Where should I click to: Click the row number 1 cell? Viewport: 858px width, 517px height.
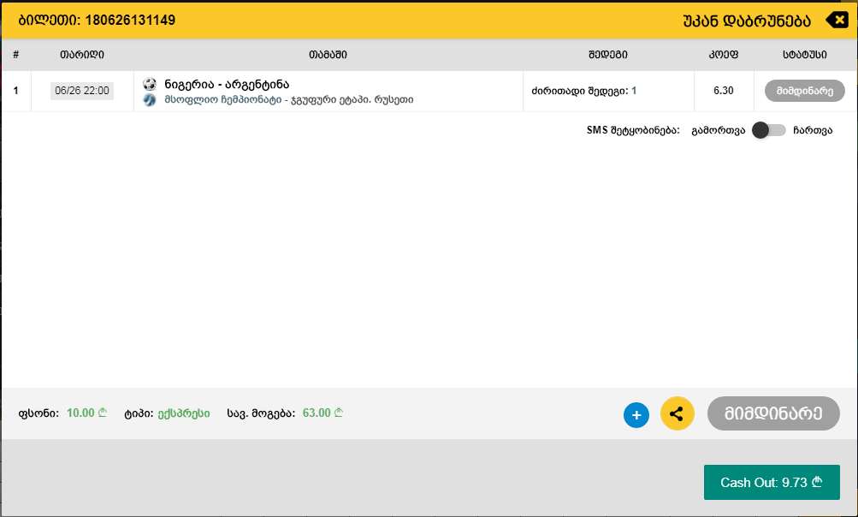pos(16,91)
